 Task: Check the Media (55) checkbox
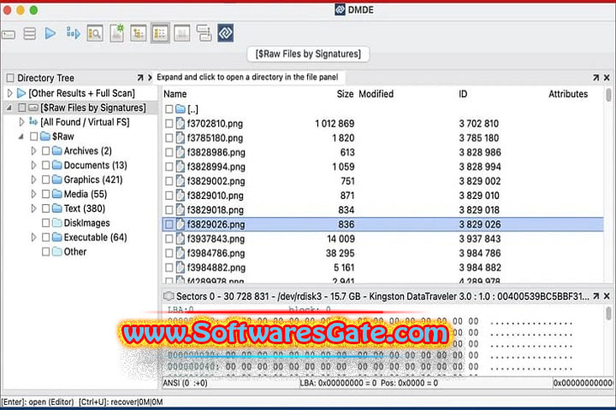pyautogui.click(x=45, y=194)
